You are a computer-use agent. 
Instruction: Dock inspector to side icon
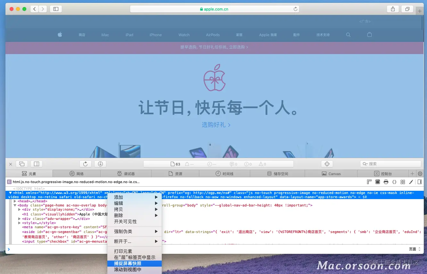tap(37, 164)
